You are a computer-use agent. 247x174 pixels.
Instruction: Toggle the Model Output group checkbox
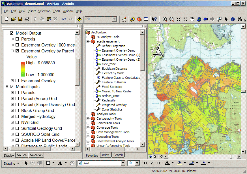[x=12, y=33]
